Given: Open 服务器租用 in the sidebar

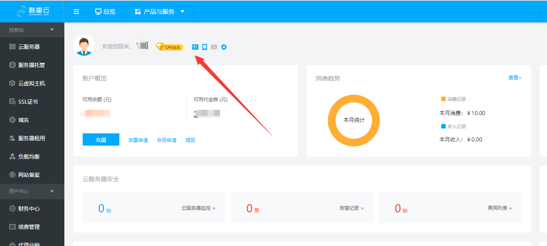Looking at the screenshot, I should (x=32, y=138).
